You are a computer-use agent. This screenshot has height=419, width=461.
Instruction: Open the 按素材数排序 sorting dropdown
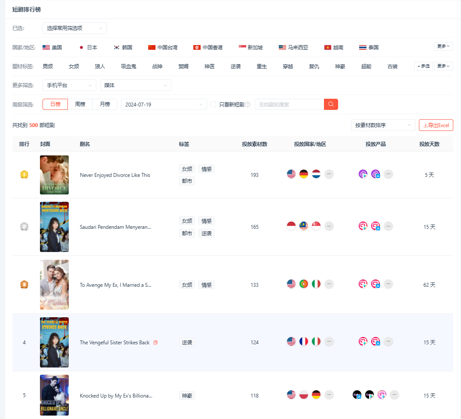tap(383, 125)
